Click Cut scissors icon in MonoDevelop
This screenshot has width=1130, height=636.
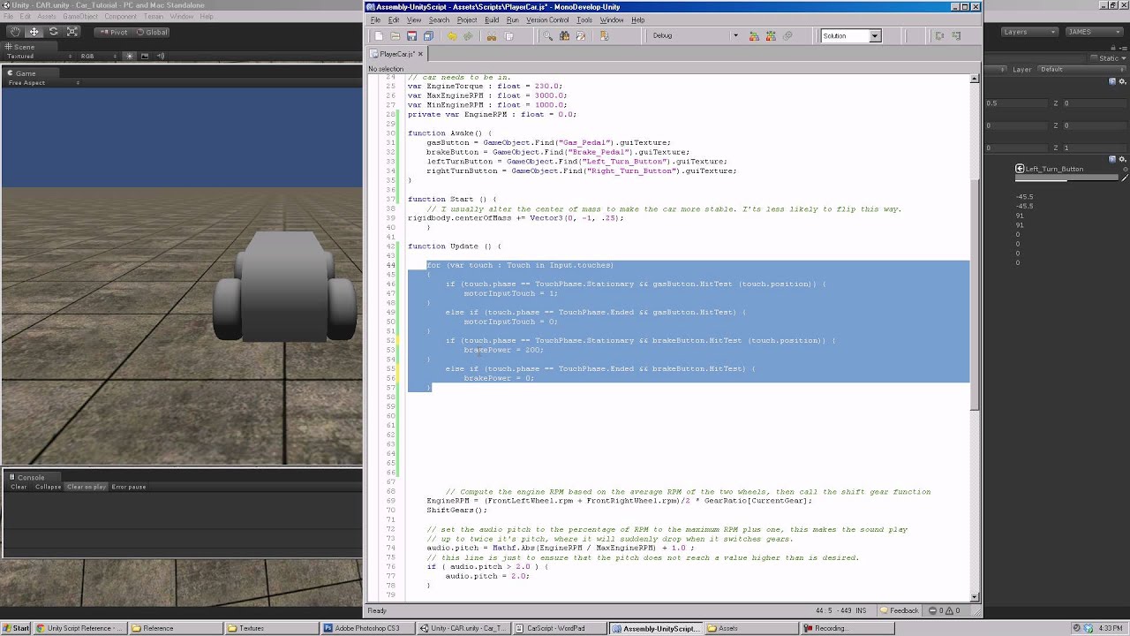pos(492,36)
